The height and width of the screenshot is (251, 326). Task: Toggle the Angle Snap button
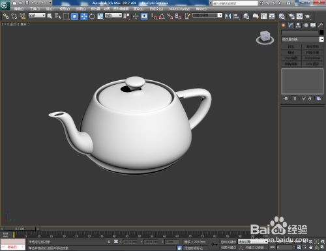162,16
